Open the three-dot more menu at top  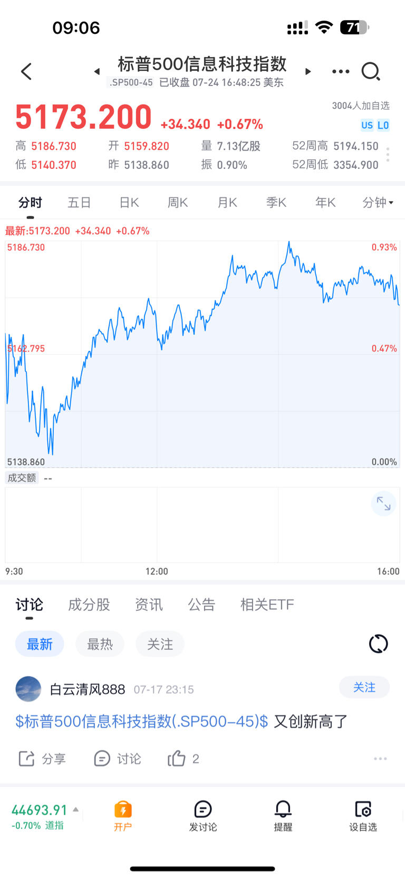tap(341, 71)
